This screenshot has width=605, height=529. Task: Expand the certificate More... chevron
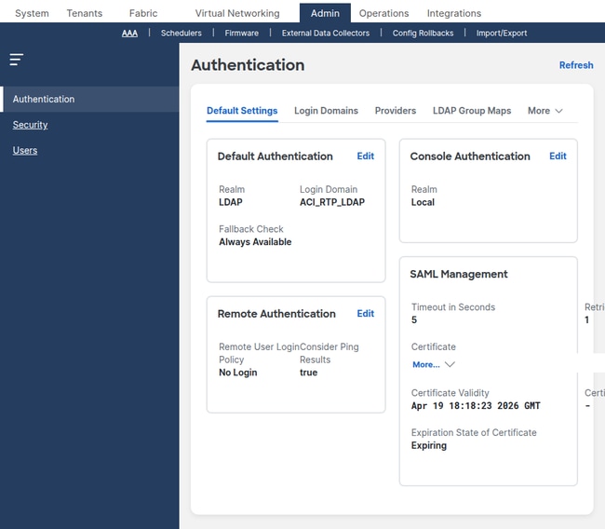[x=450, y=364]
